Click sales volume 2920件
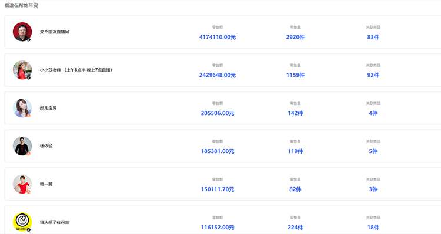The image size is (441, 234). 295,37
